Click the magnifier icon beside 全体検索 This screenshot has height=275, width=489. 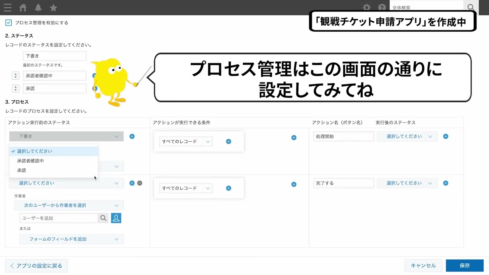[471, 8]
